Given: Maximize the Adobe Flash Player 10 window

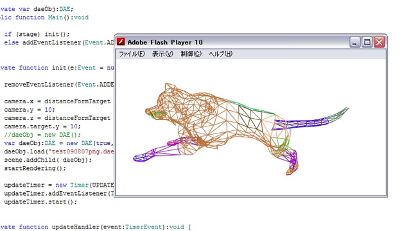Looking at the screenshot, I should click(367, 42).
